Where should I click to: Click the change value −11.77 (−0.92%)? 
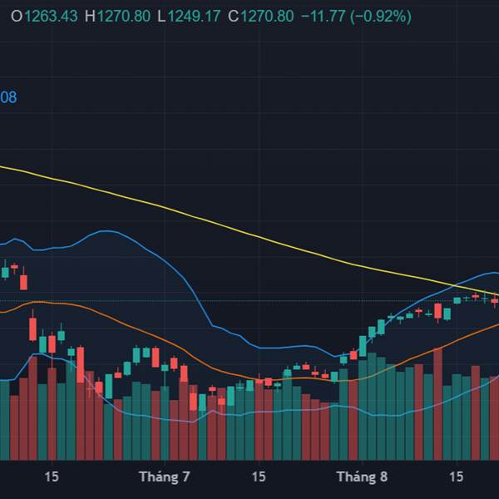coord(356,17)
